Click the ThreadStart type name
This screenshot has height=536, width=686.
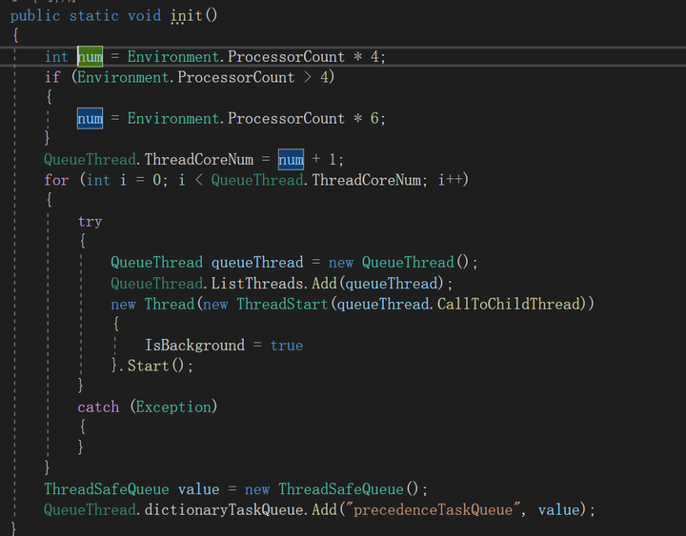point(282,304)
